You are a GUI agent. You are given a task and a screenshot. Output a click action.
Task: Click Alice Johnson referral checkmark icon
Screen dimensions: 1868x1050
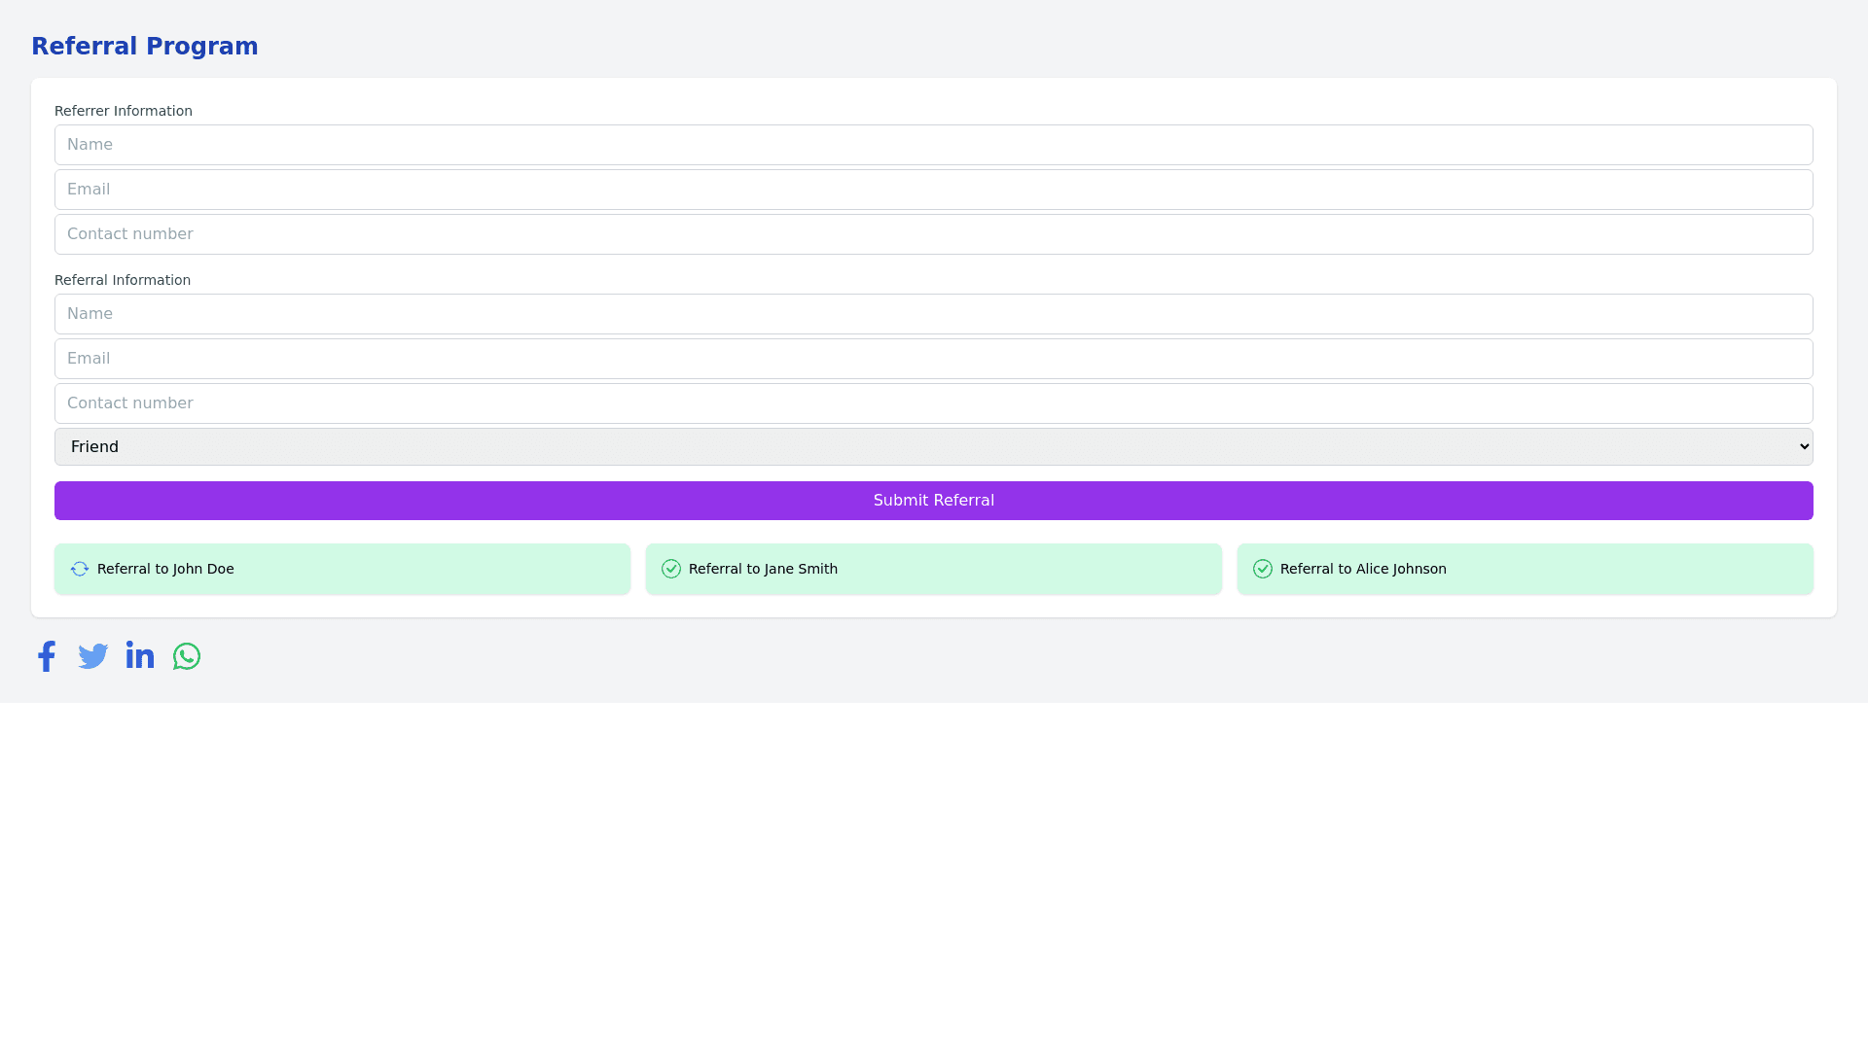(x=1263, y=569)
